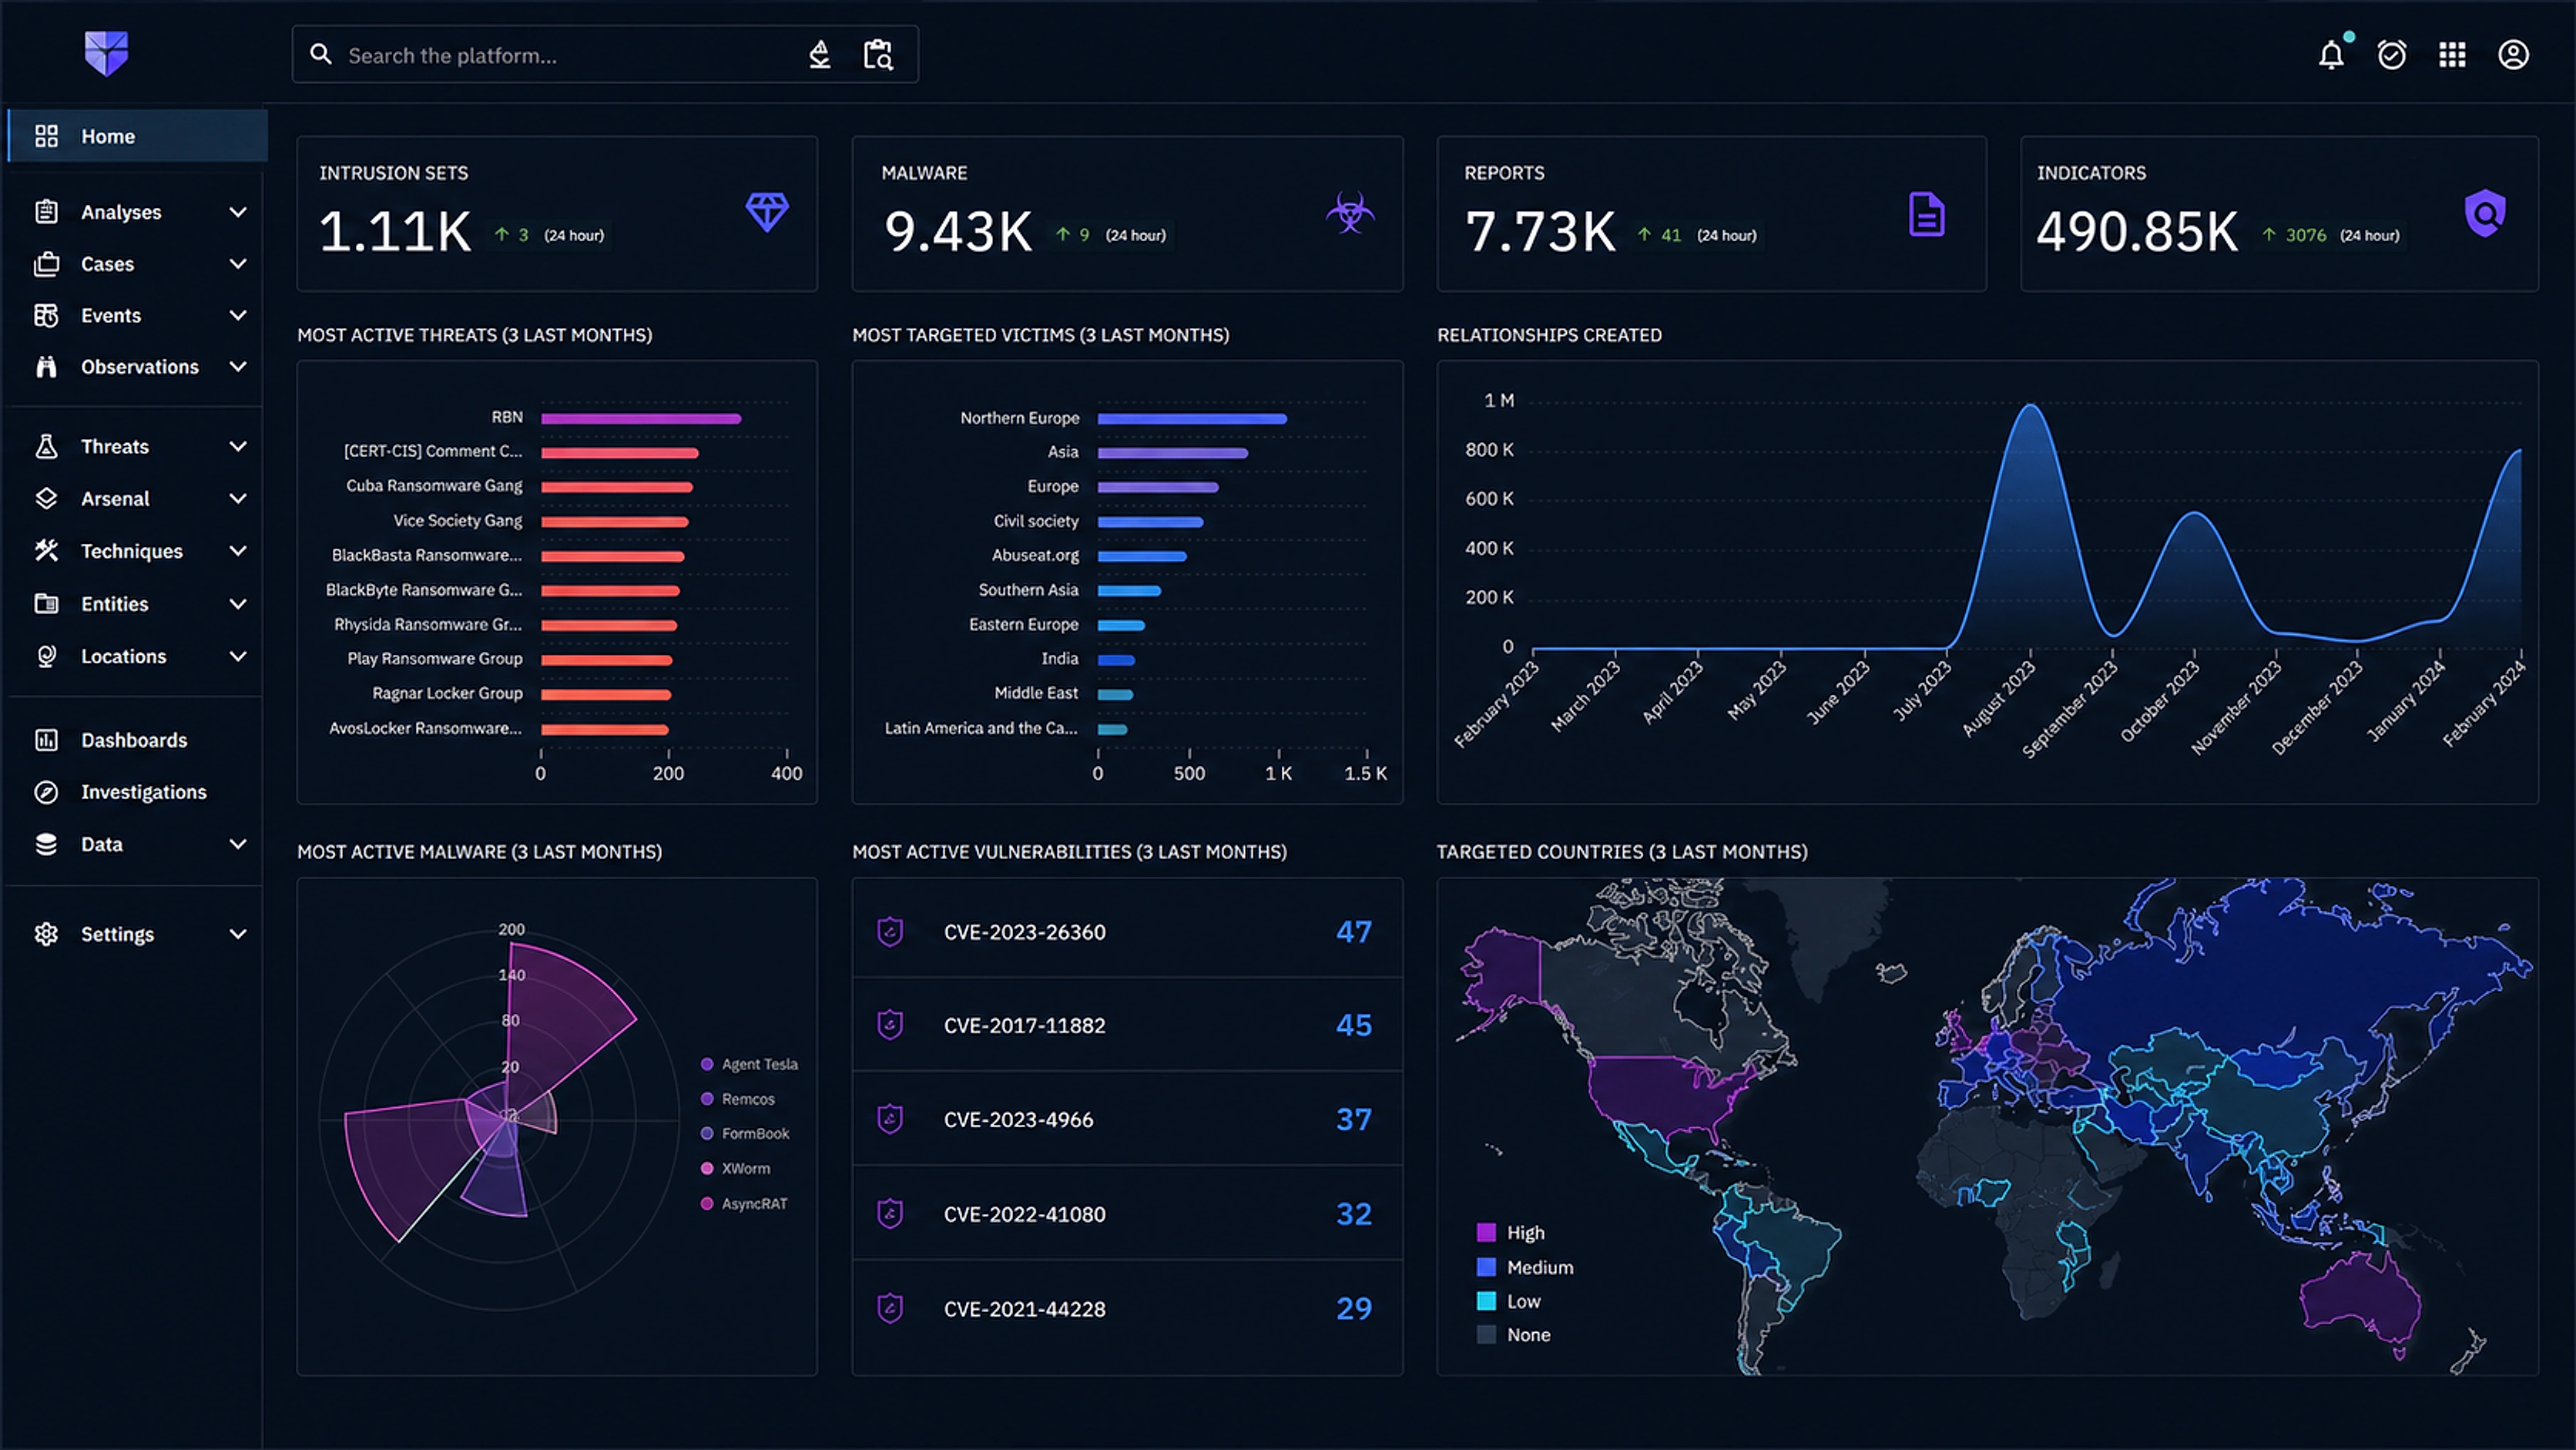Click the Entities folder icon

pos(46,603)
